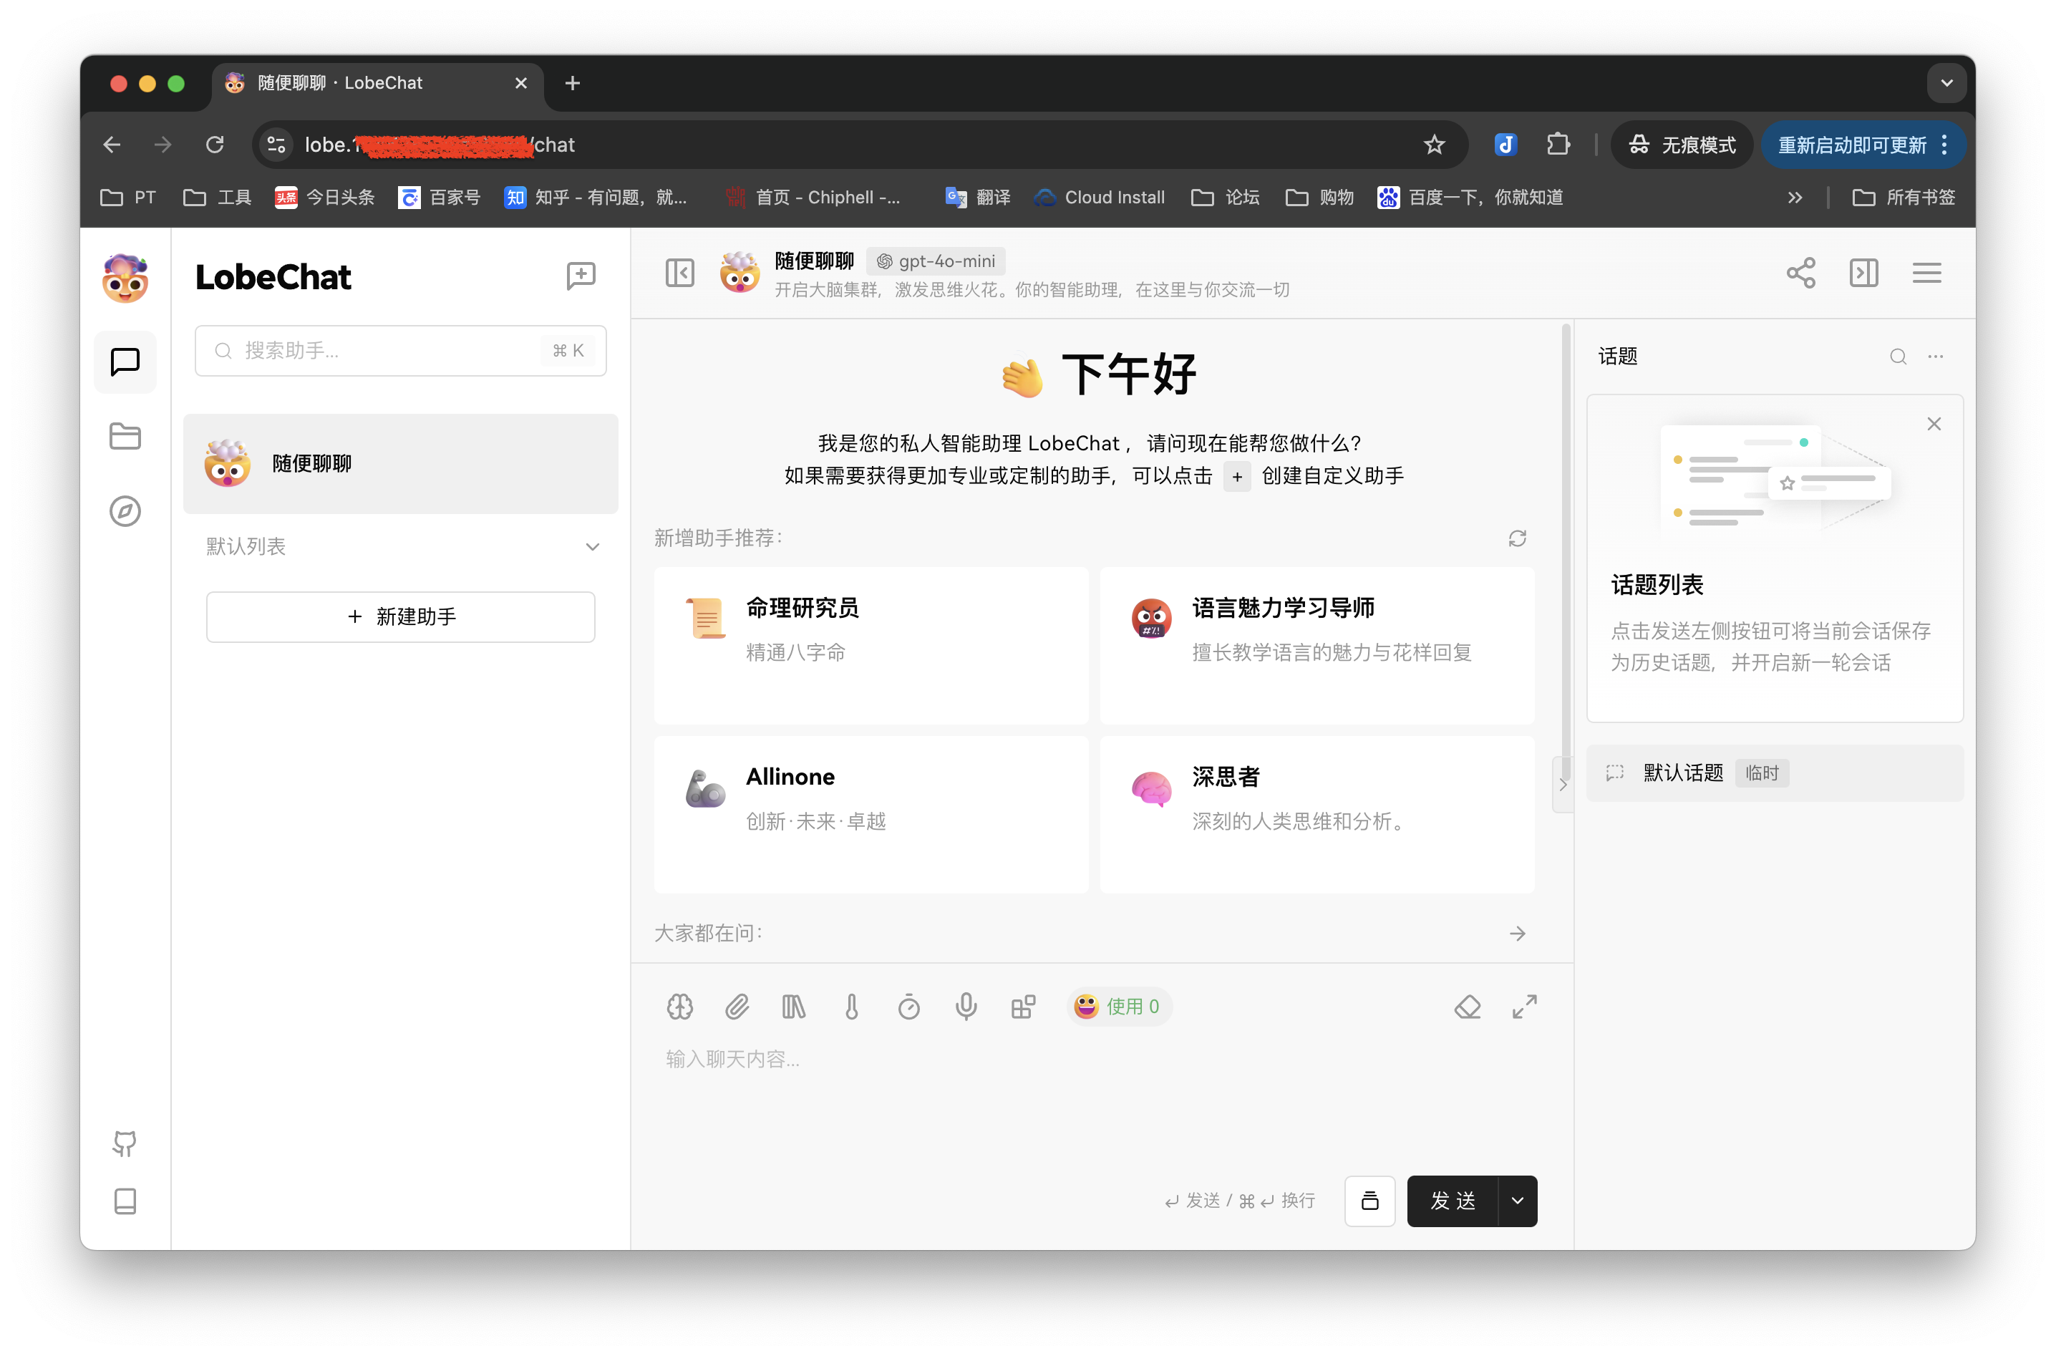The image size is (2056, 1356).
Task: Open the 所有书签 folder
Action: point(1903,197)
